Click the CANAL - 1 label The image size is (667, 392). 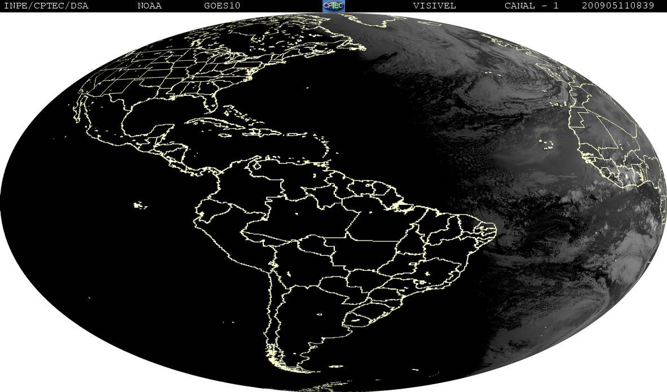(531, 6)
